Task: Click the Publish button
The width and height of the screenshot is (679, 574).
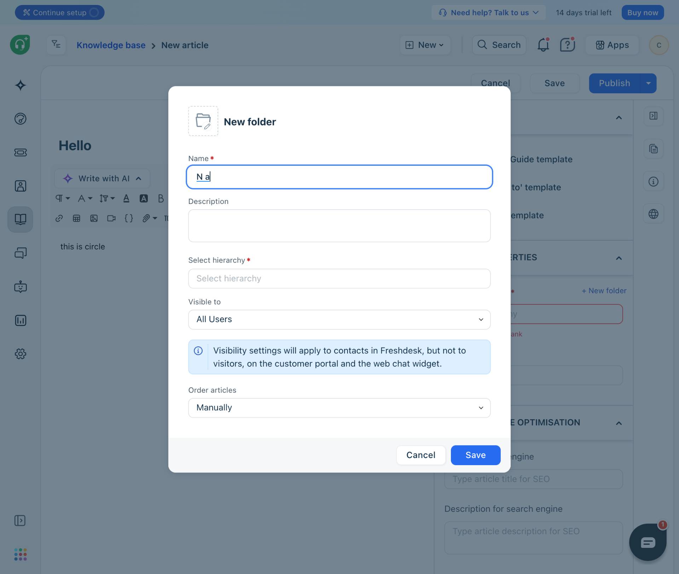Action: tap(614, 83)
